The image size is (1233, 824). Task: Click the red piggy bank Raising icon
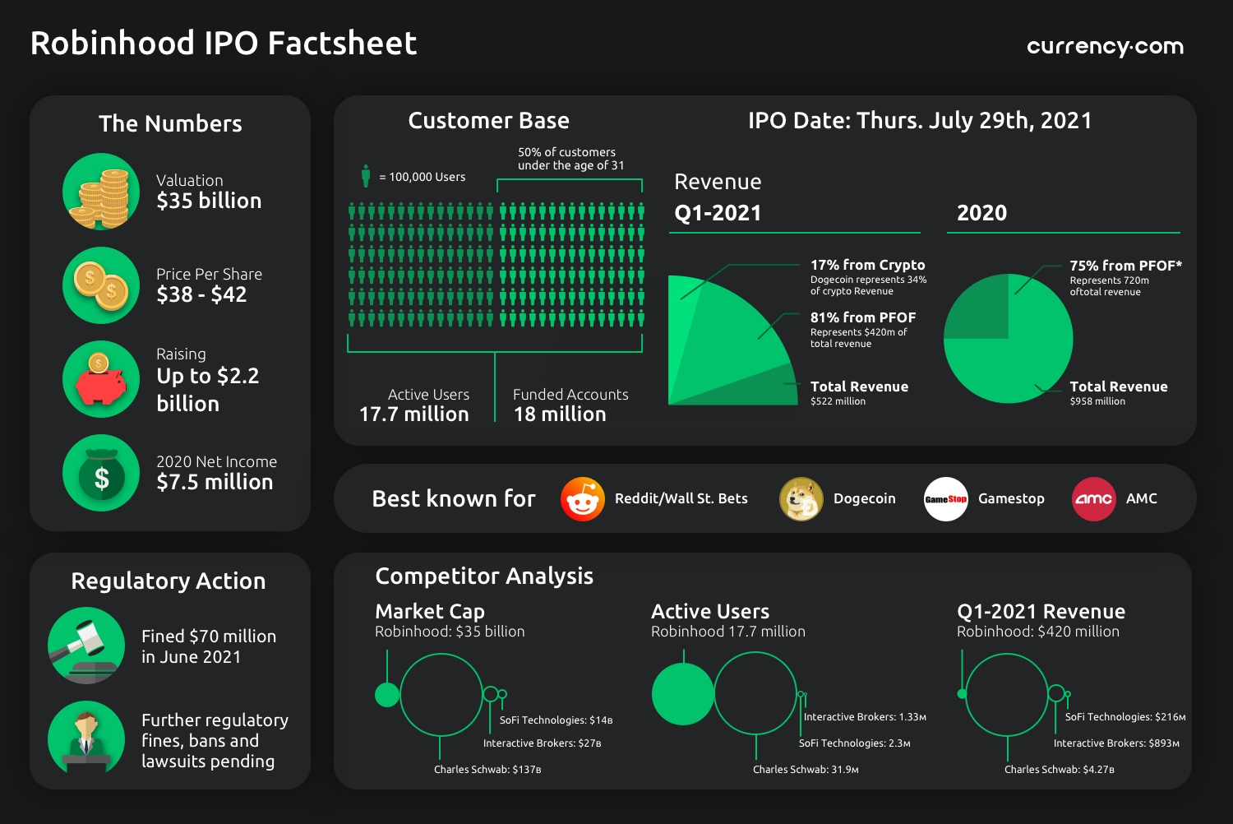[101, 379]
